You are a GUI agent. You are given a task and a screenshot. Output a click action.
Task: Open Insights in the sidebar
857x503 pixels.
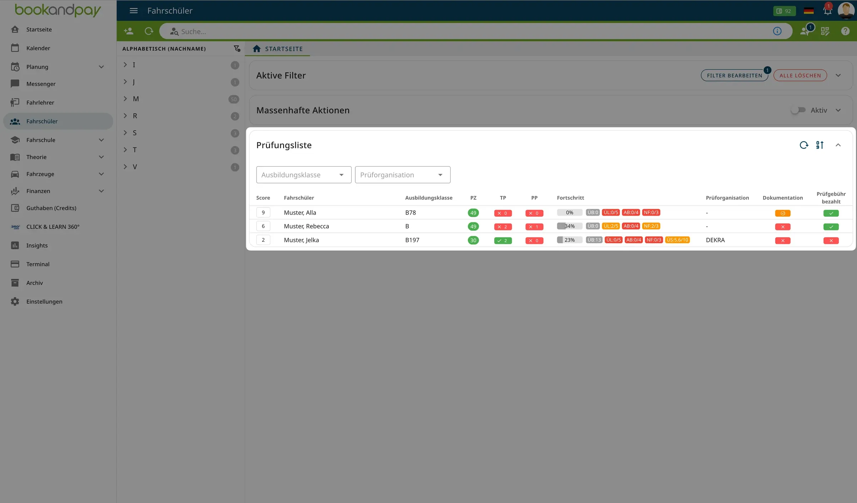point(58,245)
